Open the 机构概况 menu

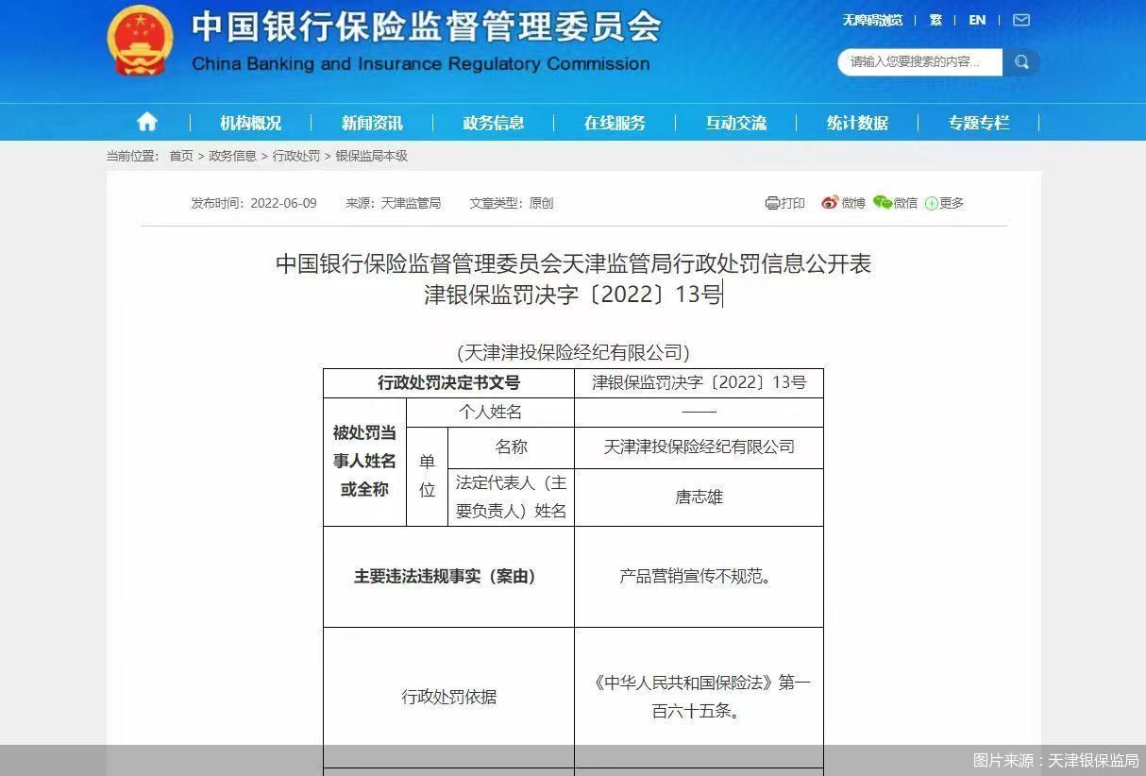click(248, 122)
